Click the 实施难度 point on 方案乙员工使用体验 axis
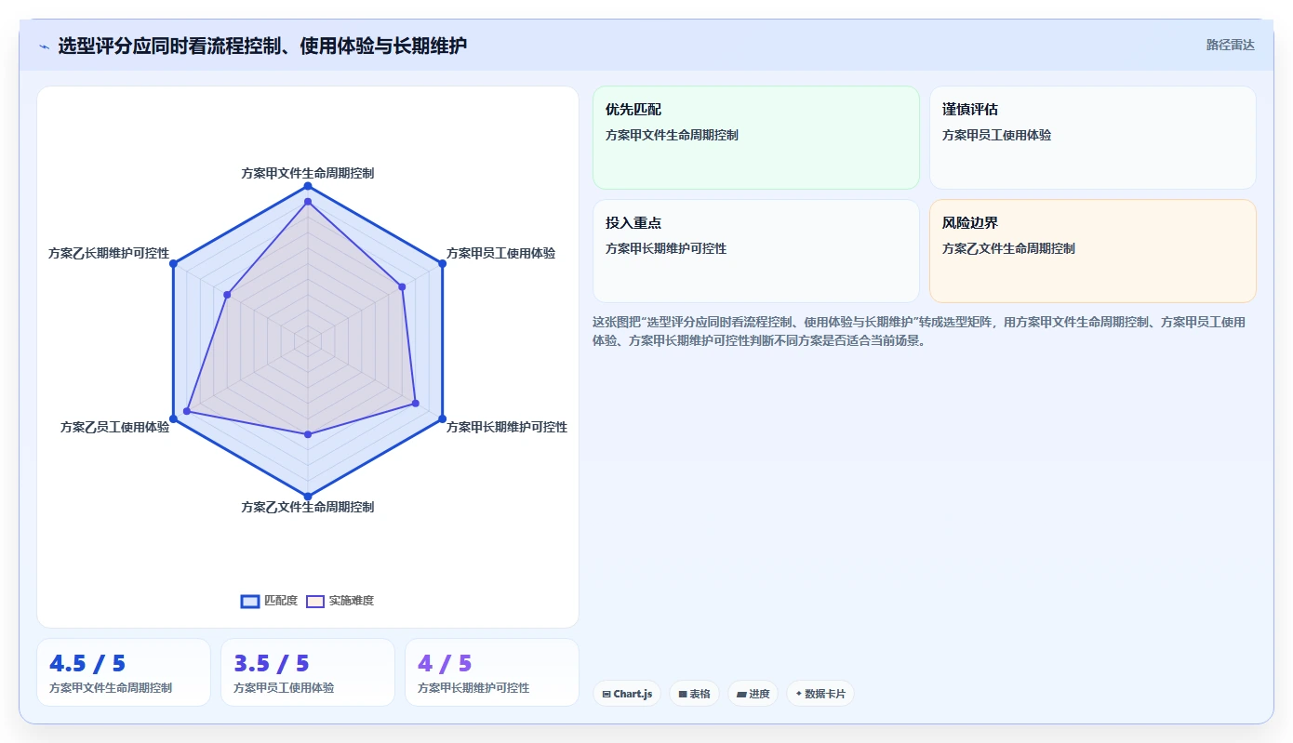 click(x=187, y=411)
